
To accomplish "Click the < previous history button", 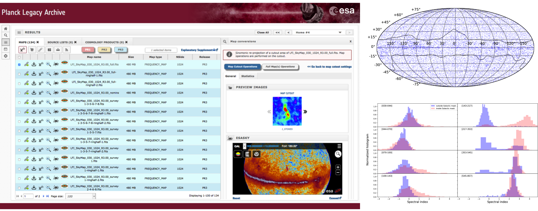I will click(288, 32).
